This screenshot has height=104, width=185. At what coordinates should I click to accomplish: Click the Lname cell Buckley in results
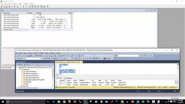click(75, 83)
